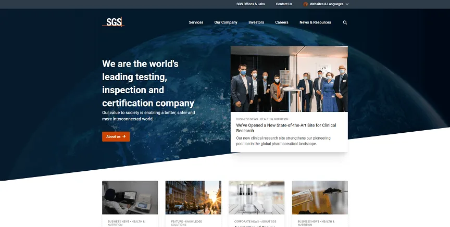
Task: Open SGS Offices & Labs link
Action: click(251, 4)
